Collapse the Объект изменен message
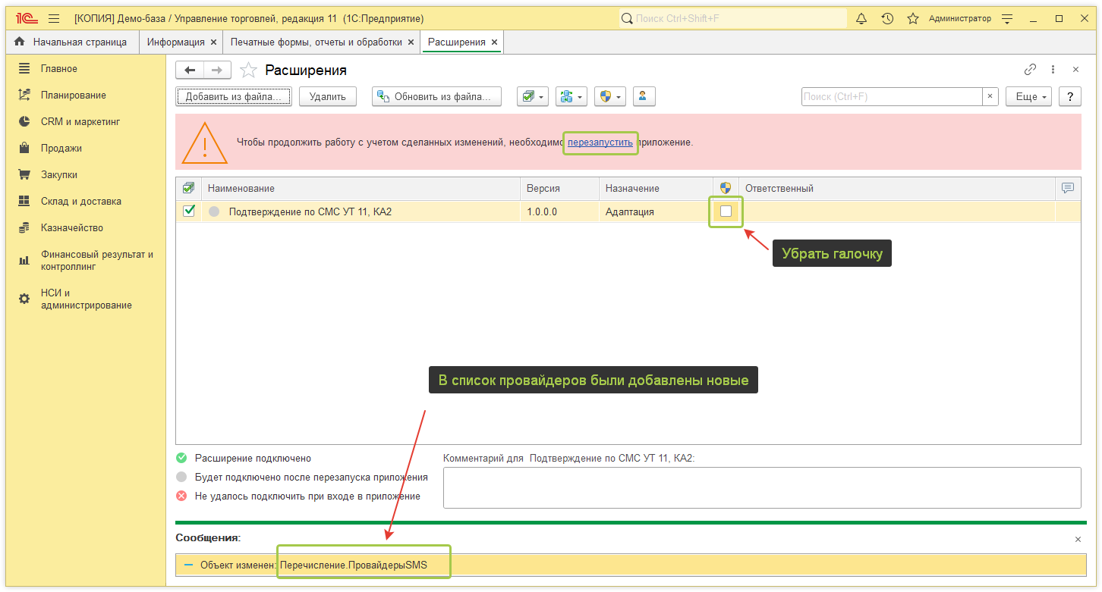The width and height of the screenshot is (1102, 592). point(188,565)
